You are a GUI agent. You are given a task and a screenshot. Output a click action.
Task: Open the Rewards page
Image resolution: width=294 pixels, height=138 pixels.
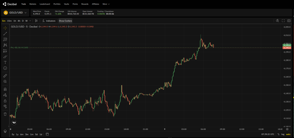85,4
